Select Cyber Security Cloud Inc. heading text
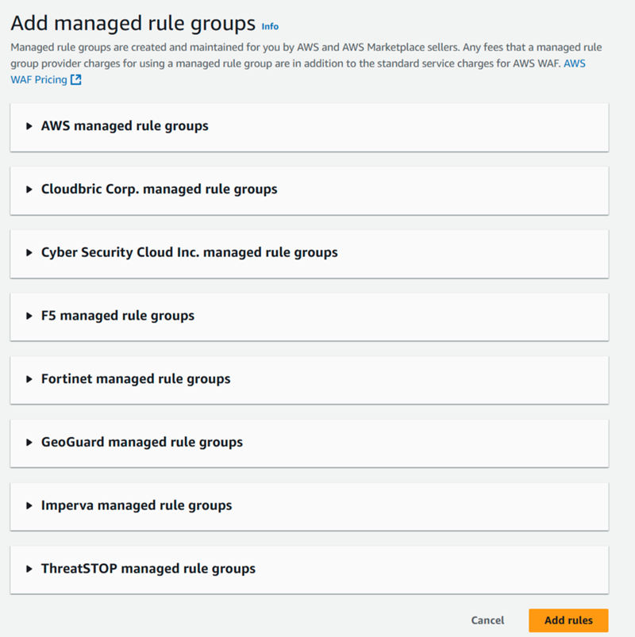The width and height of the screenshot is (635, 637). click(190, 253)
